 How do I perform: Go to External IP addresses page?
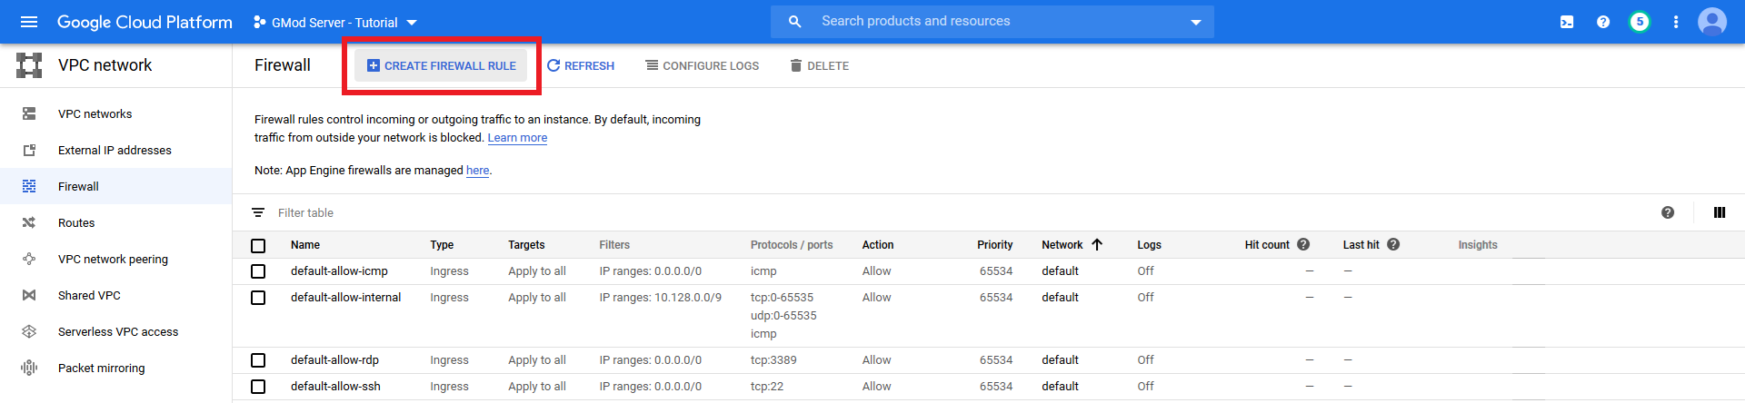point(115,150)
